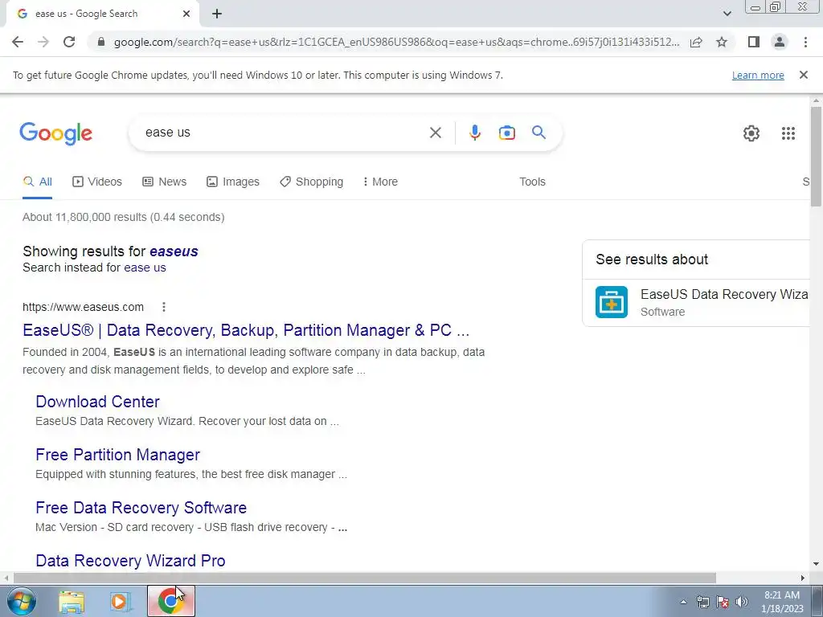Open the Chrome profile avatar
Image resolution: width=823 pixels, height=617 pixels.
pos(780,42)
